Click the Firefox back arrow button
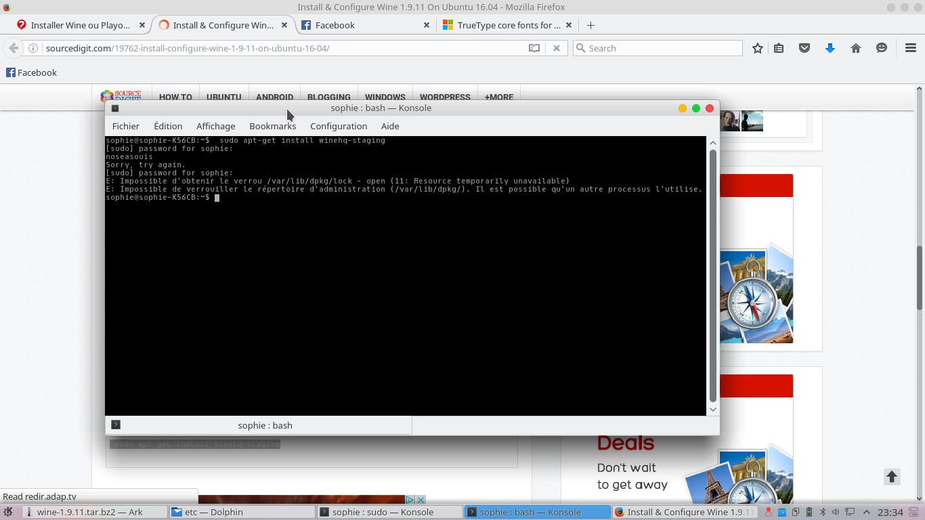This screenshot has height=520, width=925. [x=13, y=48]
